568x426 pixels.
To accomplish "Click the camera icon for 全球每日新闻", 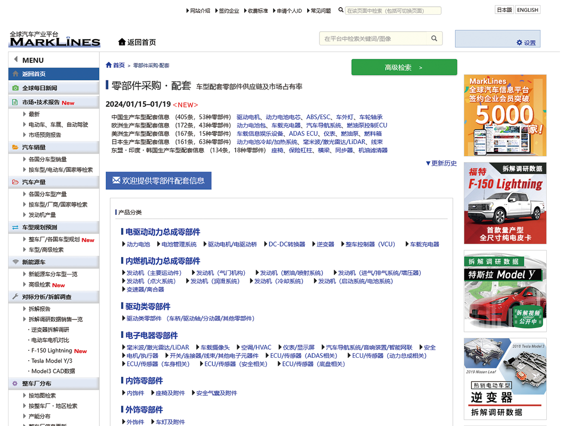I will click(15, 88).
